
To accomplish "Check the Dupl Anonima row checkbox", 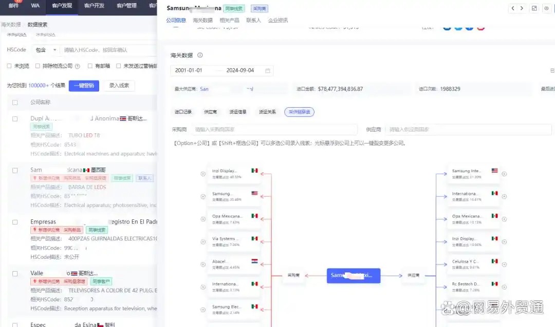I will coord(15,118).
